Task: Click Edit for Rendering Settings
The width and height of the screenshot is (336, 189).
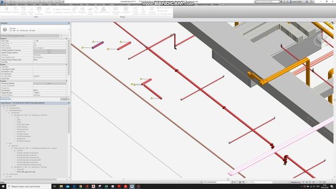Action: click(49, 83)
